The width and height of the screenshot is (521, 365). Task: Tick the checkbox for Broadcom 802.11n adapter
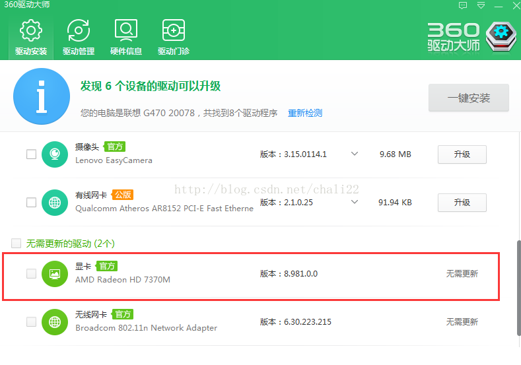point(31,322)
